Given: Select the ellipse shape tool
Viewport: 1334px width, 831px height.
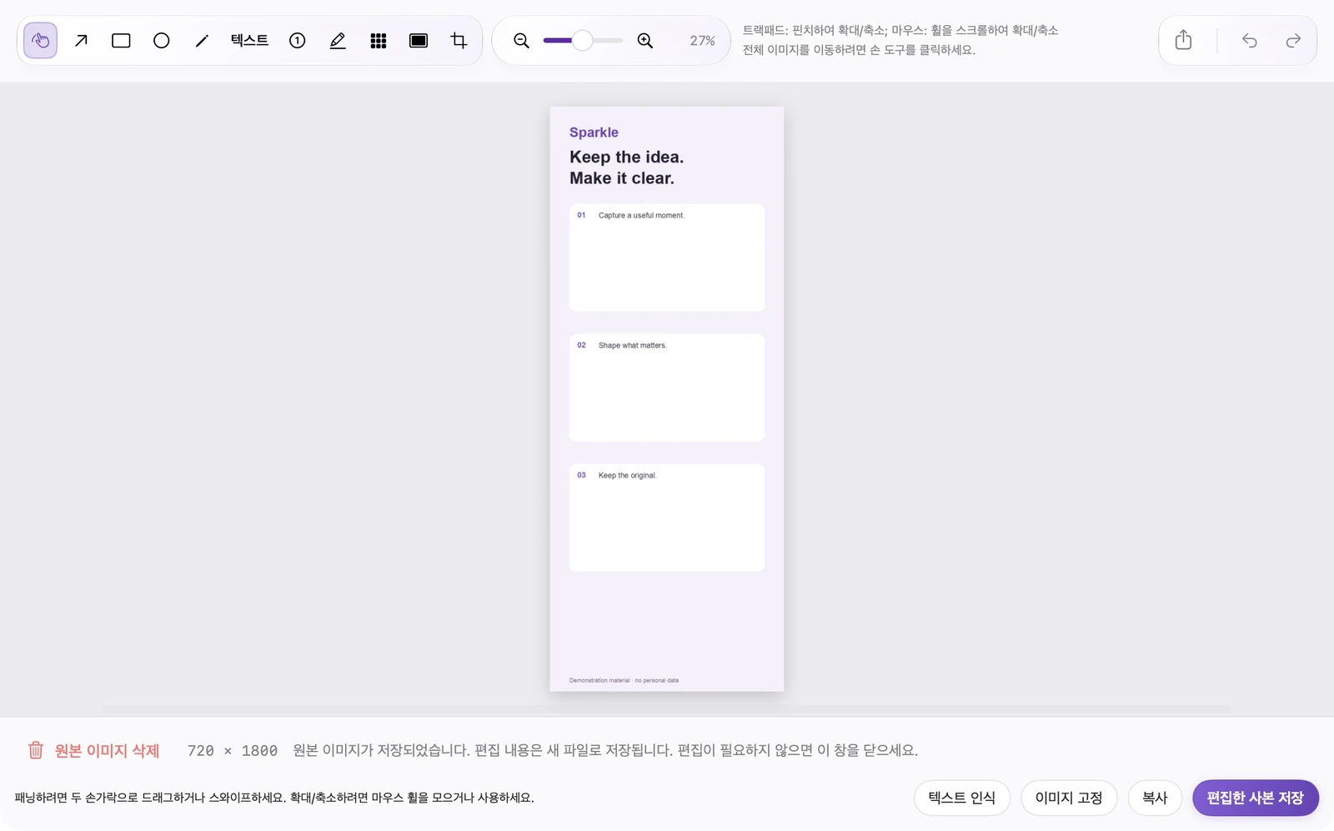Looking at the screenshot, I should (162, 41).
